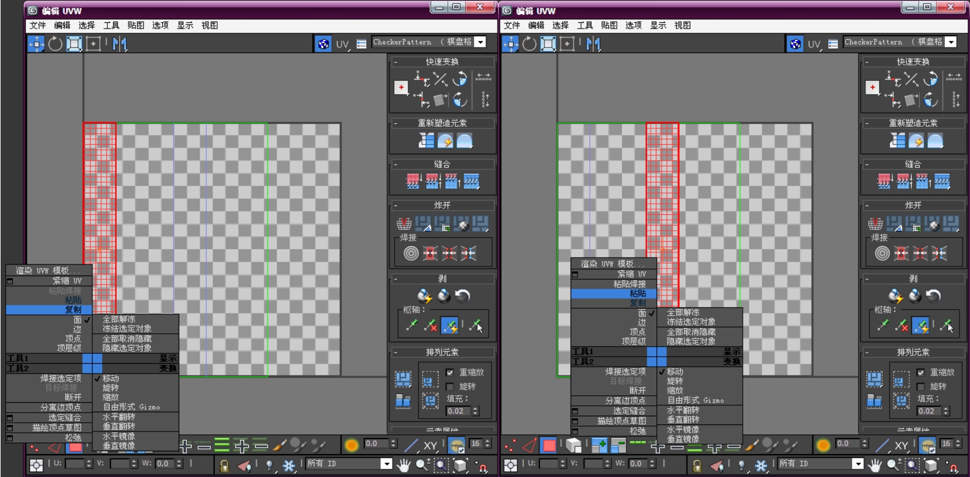The image size is (970, 477).
Task: Click Pan hand tool in left window bottom bar
Action: (x=403, y=465)
